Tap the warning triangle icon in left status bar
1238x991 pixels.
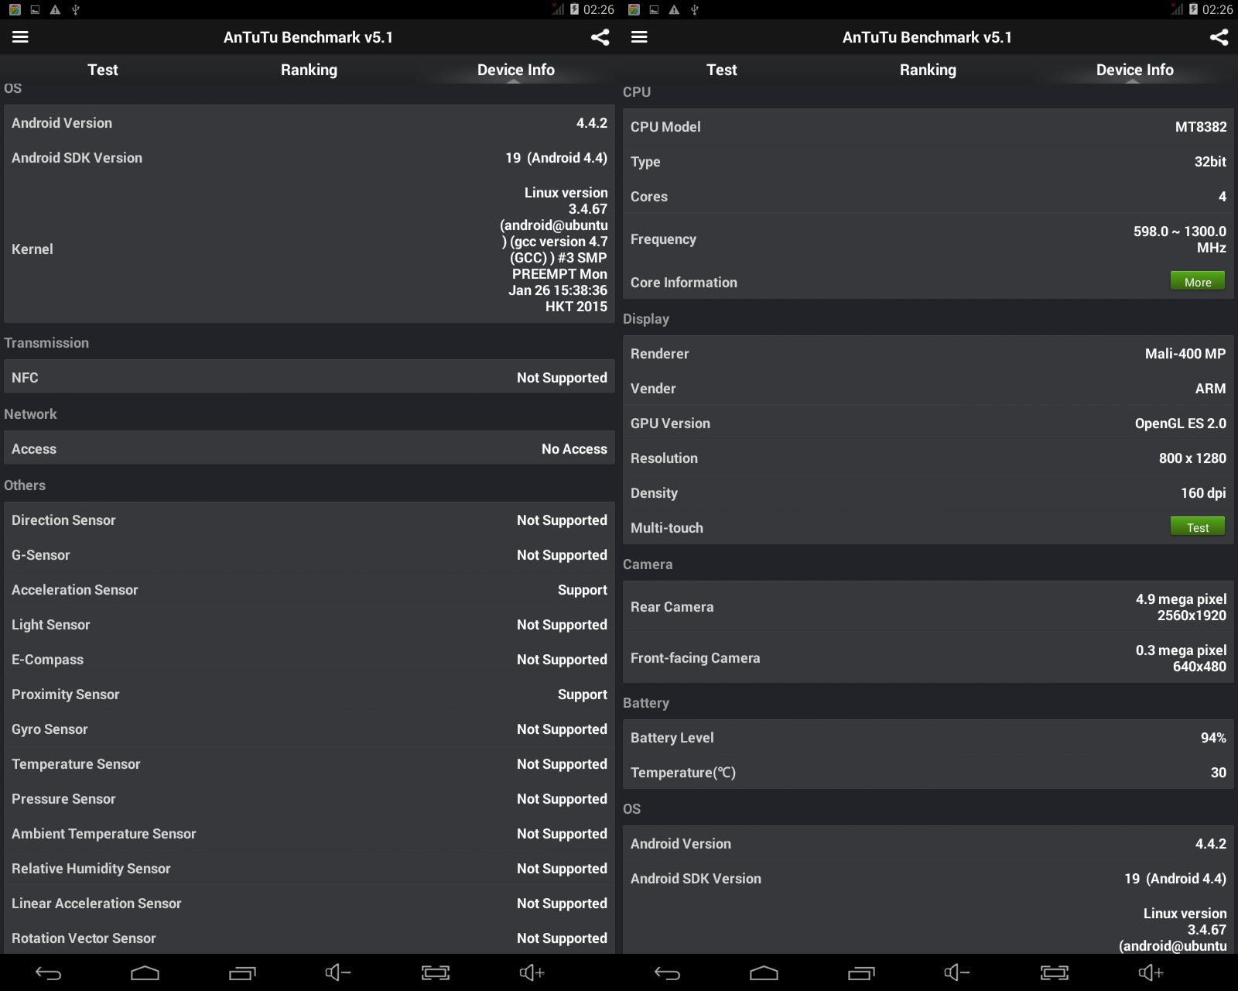pyautogui.click(x=55, y=9)
